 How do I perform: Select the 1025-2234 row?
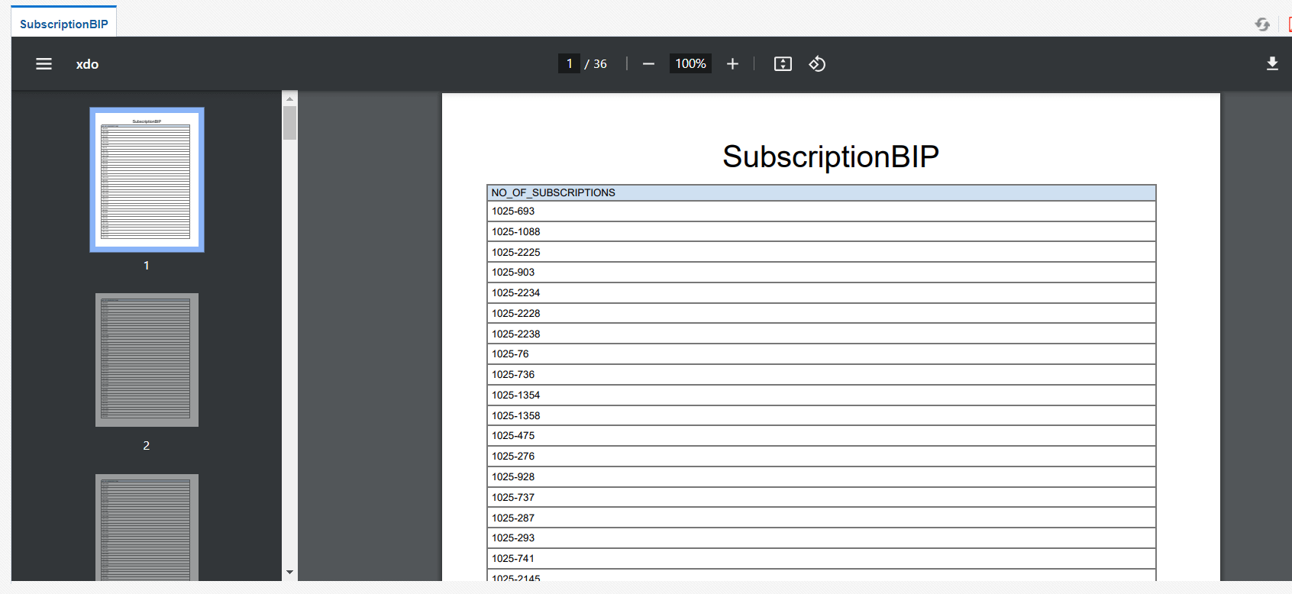coord(822,293)
